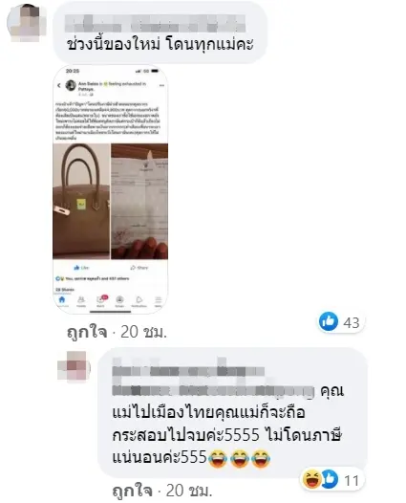Tap the Like button in the embedded post
406x503 pixels.
pyautogui.click(x=81, y=268)
